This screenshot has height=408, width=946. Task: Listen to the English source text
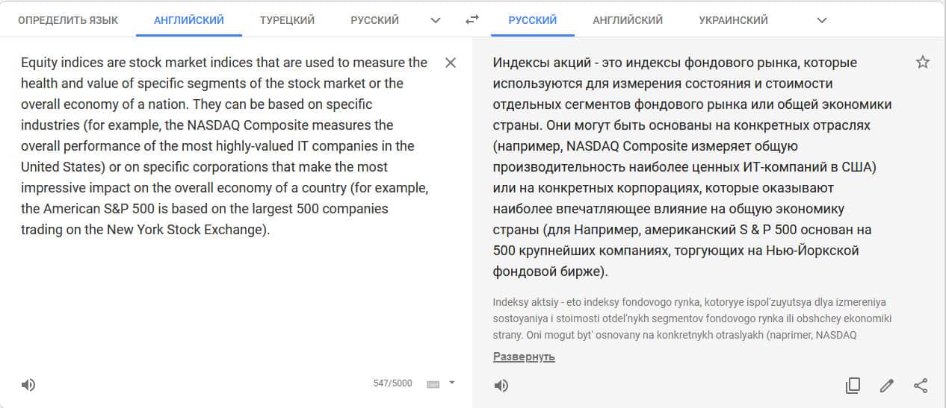coord(28,385)
